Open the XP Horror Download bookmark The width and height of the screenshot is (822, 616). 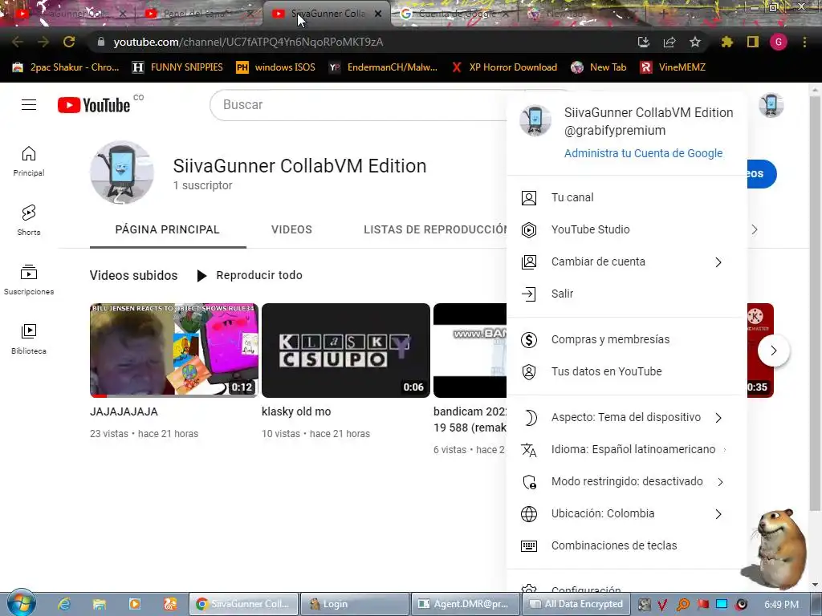tap(504, 67)
